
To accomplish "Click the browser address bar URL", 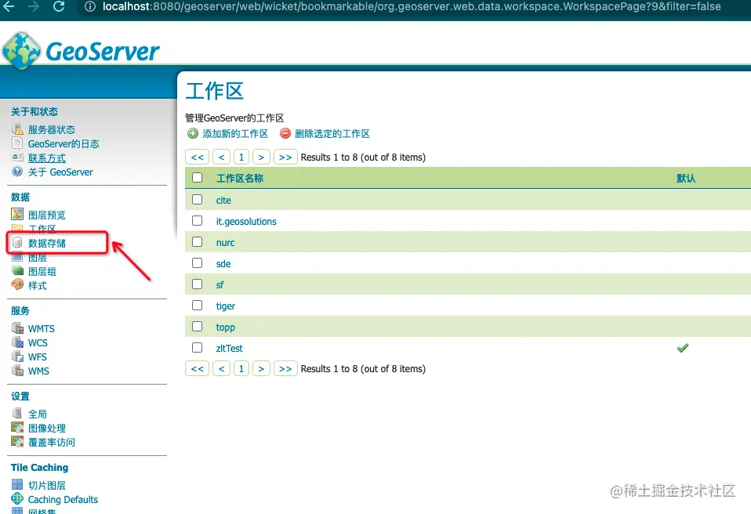I will (412, 7).
